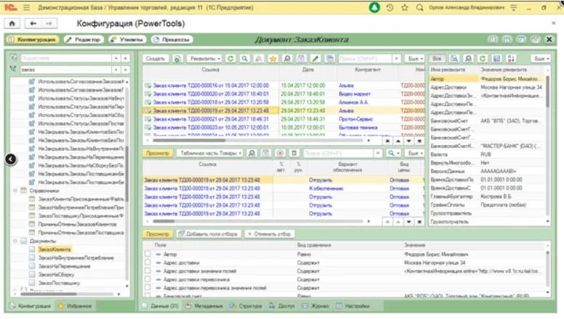This screenshot has height=319, width=564.
Task: Refresh the document list with green arrow
Action: (x=230, y=59)
